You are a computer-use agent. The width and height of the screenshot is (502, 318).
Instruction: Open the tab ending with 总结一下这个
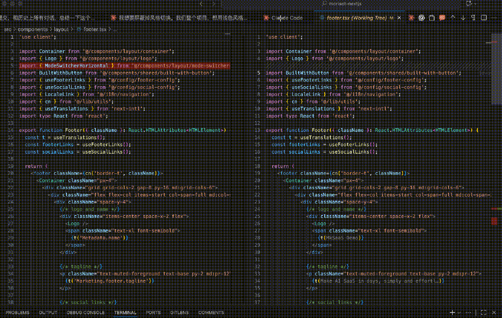(48, 18)
